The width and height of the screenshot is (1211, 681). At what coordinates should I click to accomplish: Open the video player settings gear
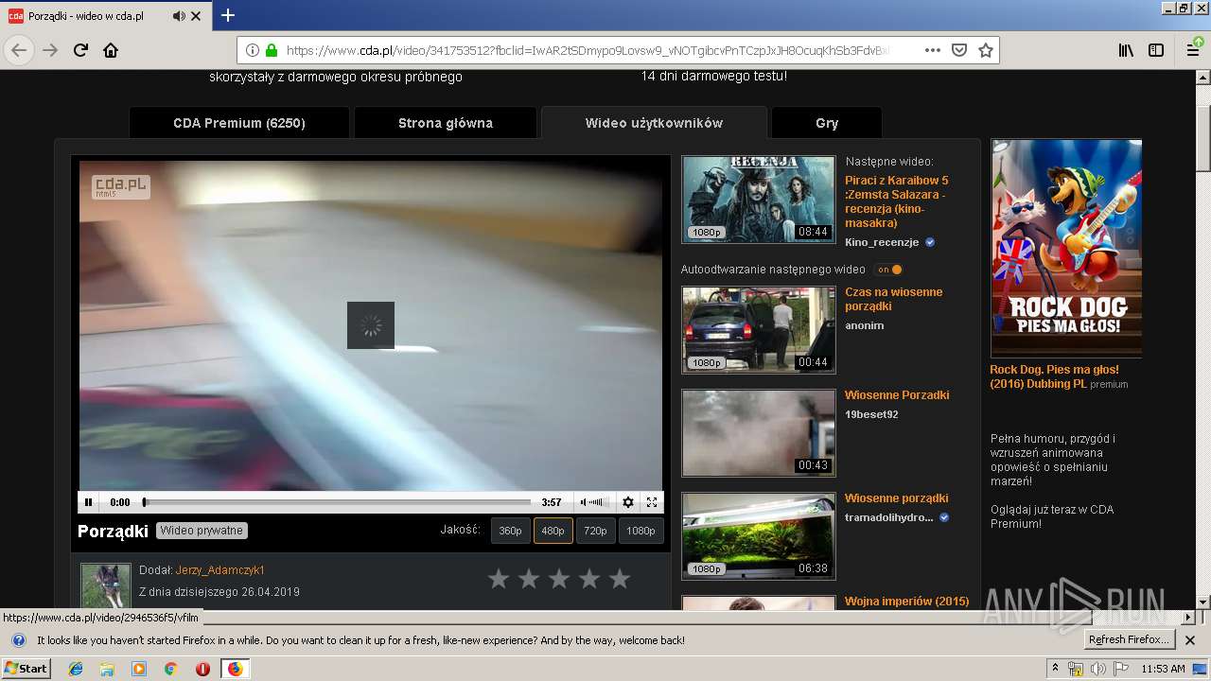(627, 502)
